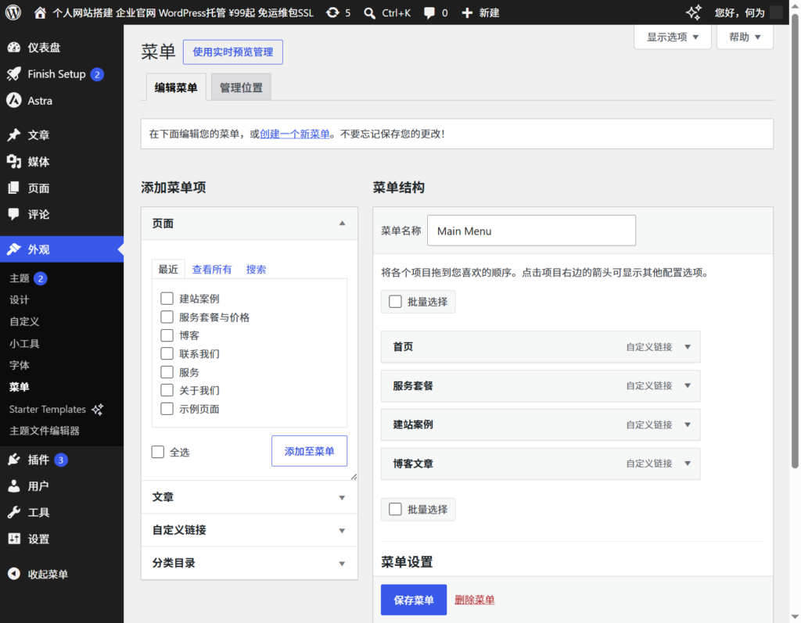This screenshot has height=623, width=801.
Task: Click the 设置 sliders icon
Action: (14, 539)
